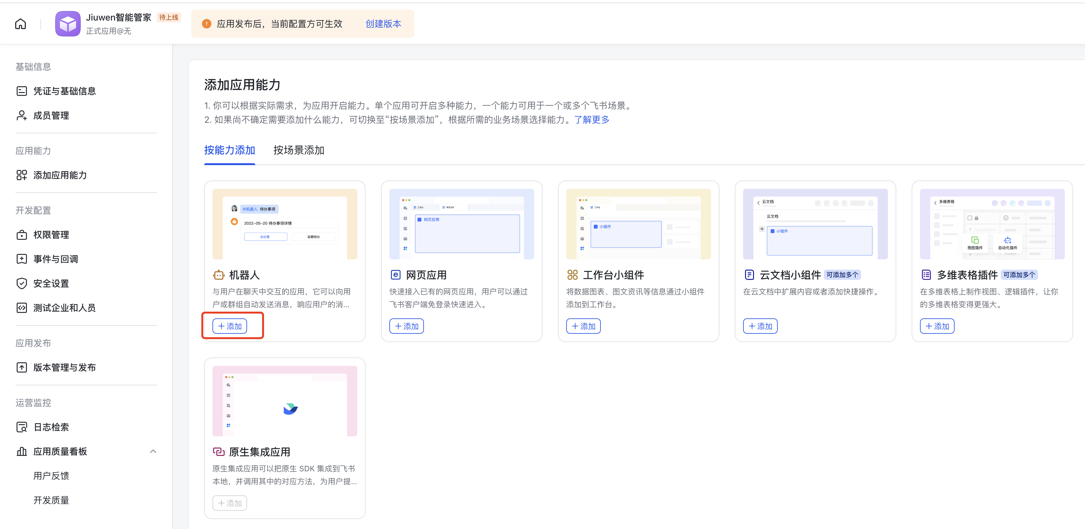Collapse the 应用质量看板 section
This screenshot has width=1085, height=529.
pyautogui.click(x=153, y=450)
